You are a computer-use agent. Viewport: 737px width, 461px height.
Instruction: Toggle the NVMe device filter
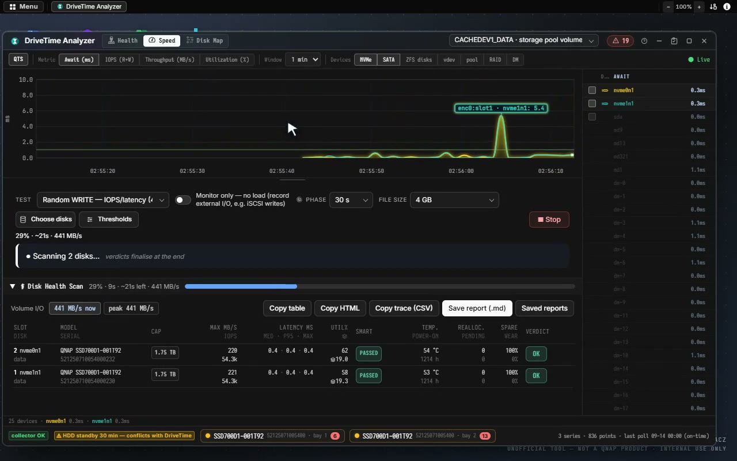(366, 59)
